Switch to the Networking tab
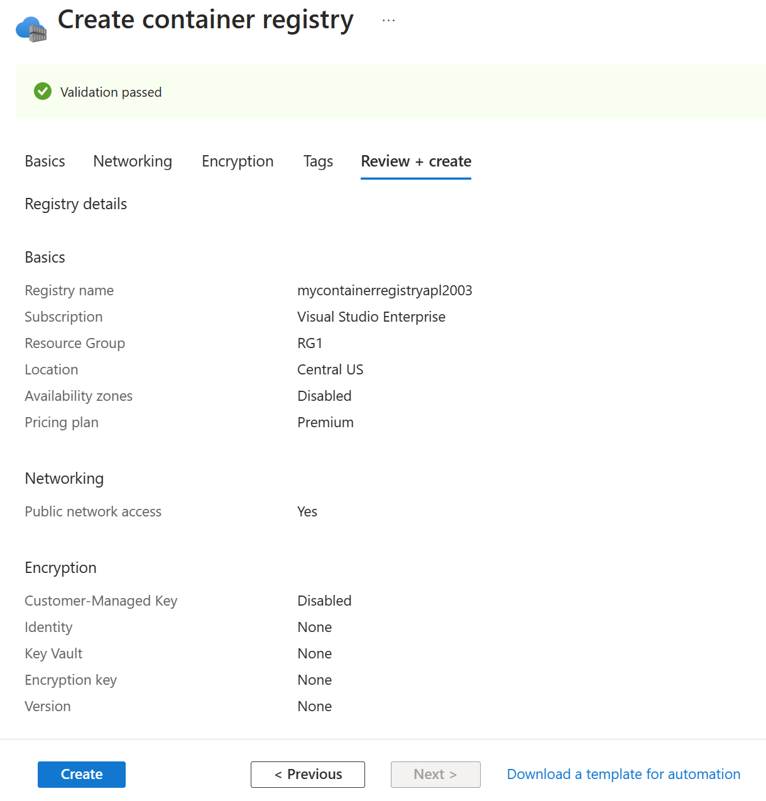766x801 pixels. [x=132, y=161]
